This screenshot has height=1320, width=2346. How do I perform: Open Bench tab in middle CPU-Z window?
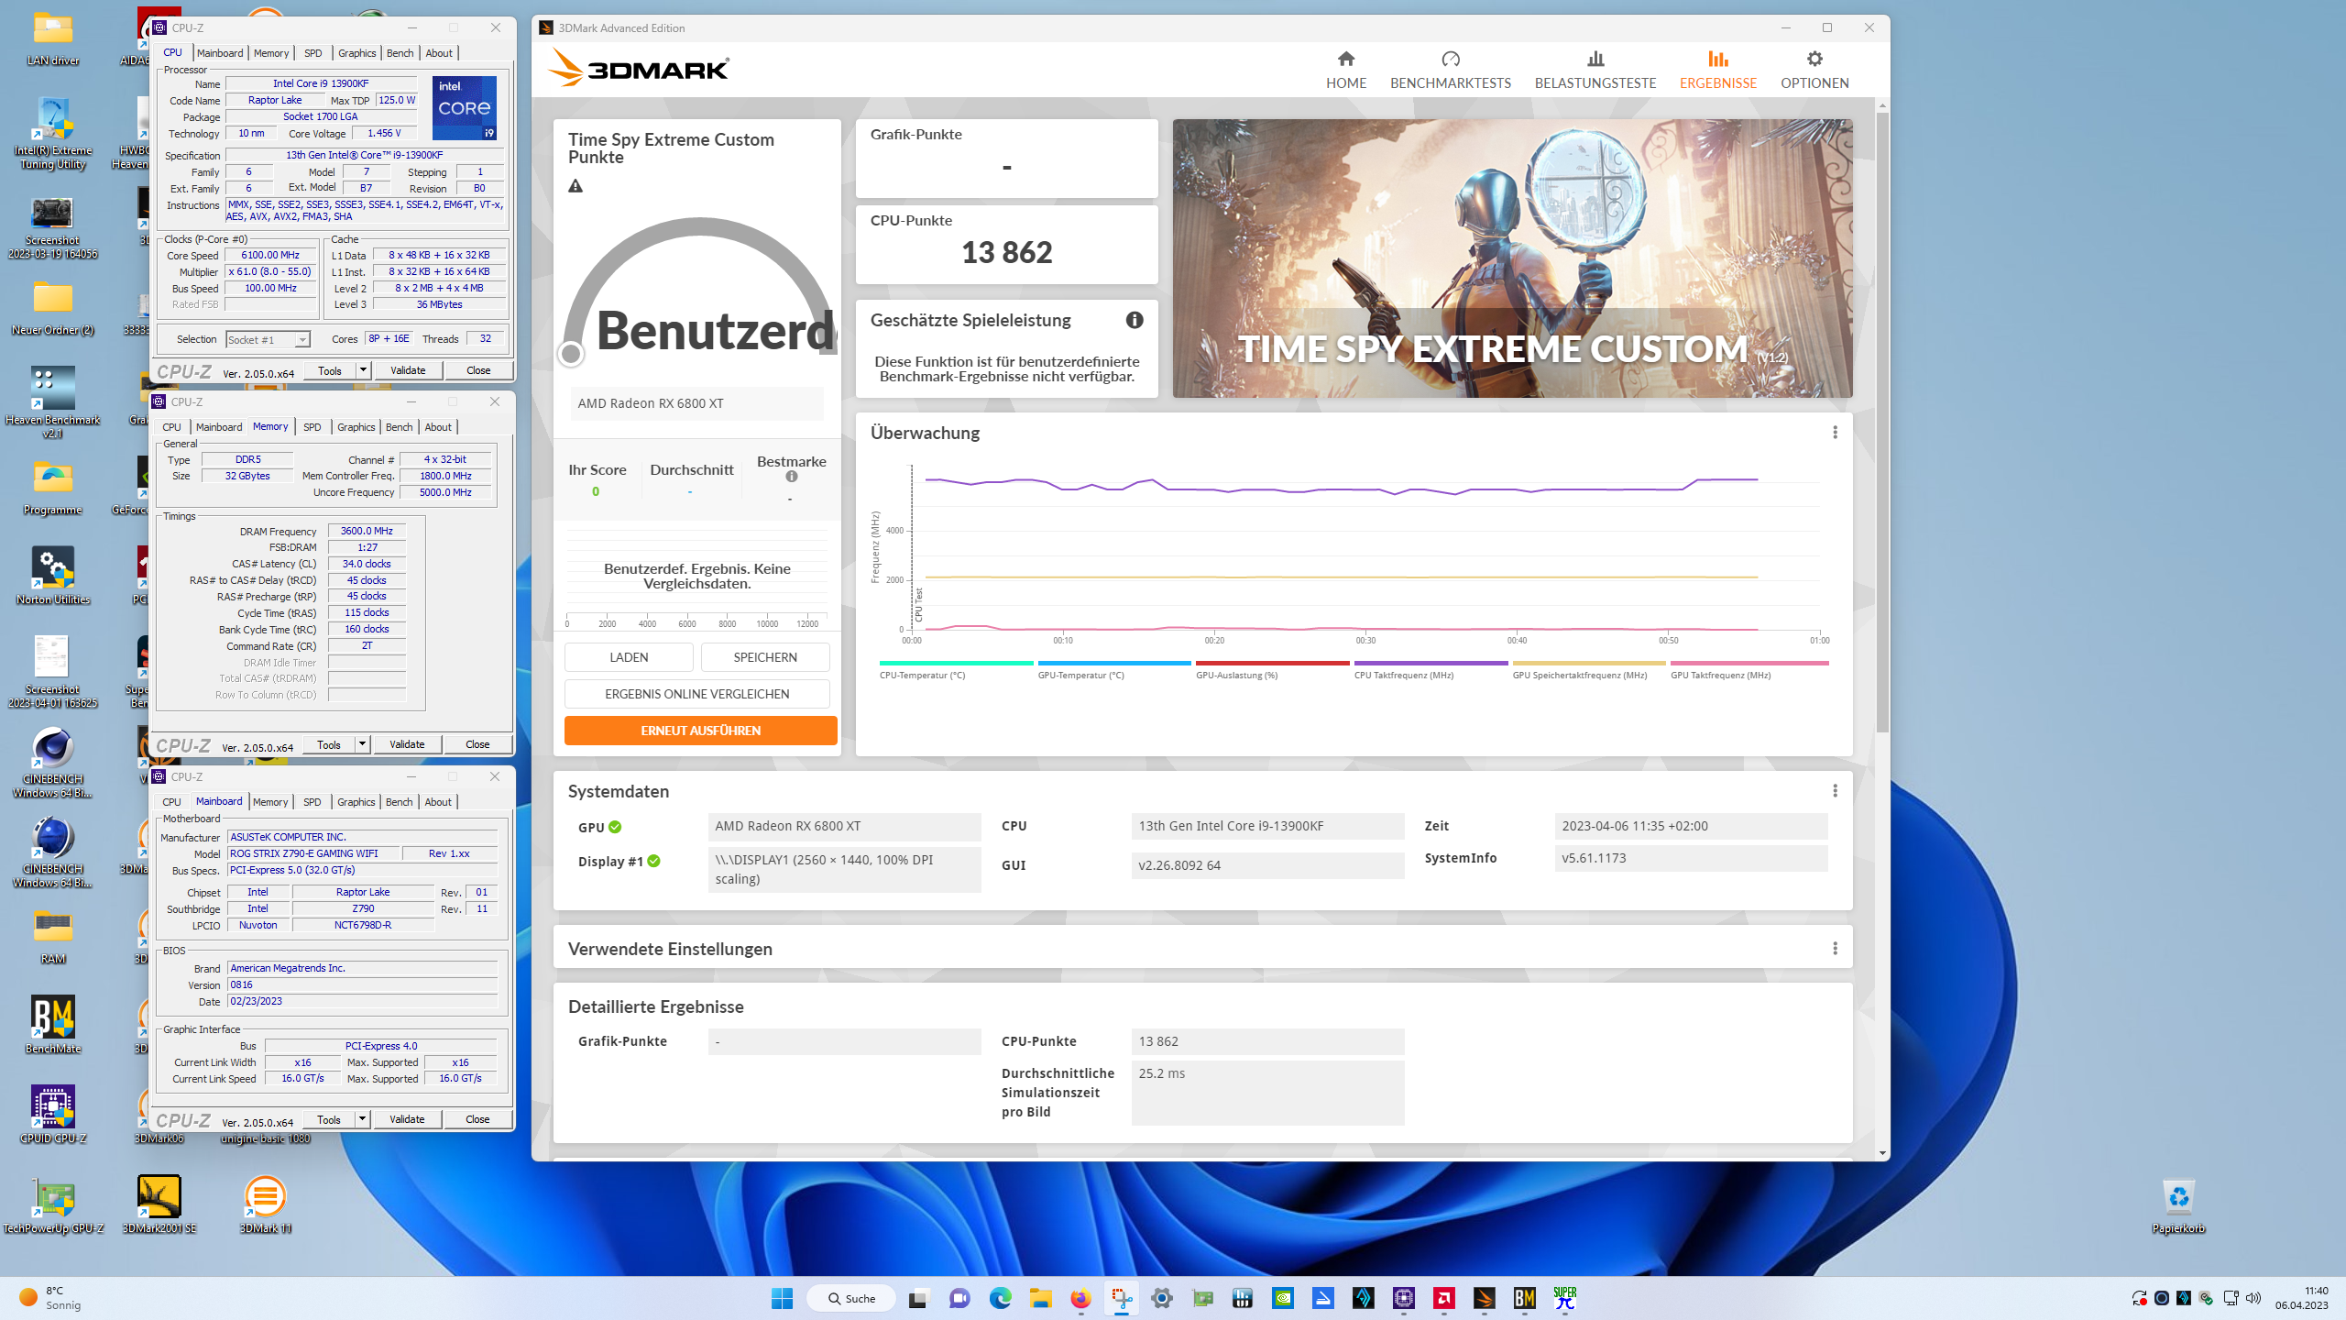[x=399, y=427]
